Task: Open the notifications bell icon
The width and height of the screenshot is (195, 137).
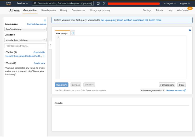Action: point(104,3)
